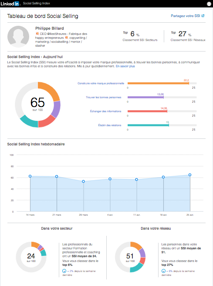This screenshot has width=213, height=286.
Task: Click teal segment of the 65 donut chart
Action: tap(30, 122)
